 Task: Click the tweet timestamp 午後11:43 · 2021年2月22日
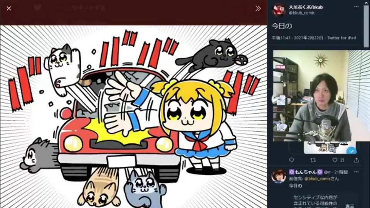(x=297, y=38)
